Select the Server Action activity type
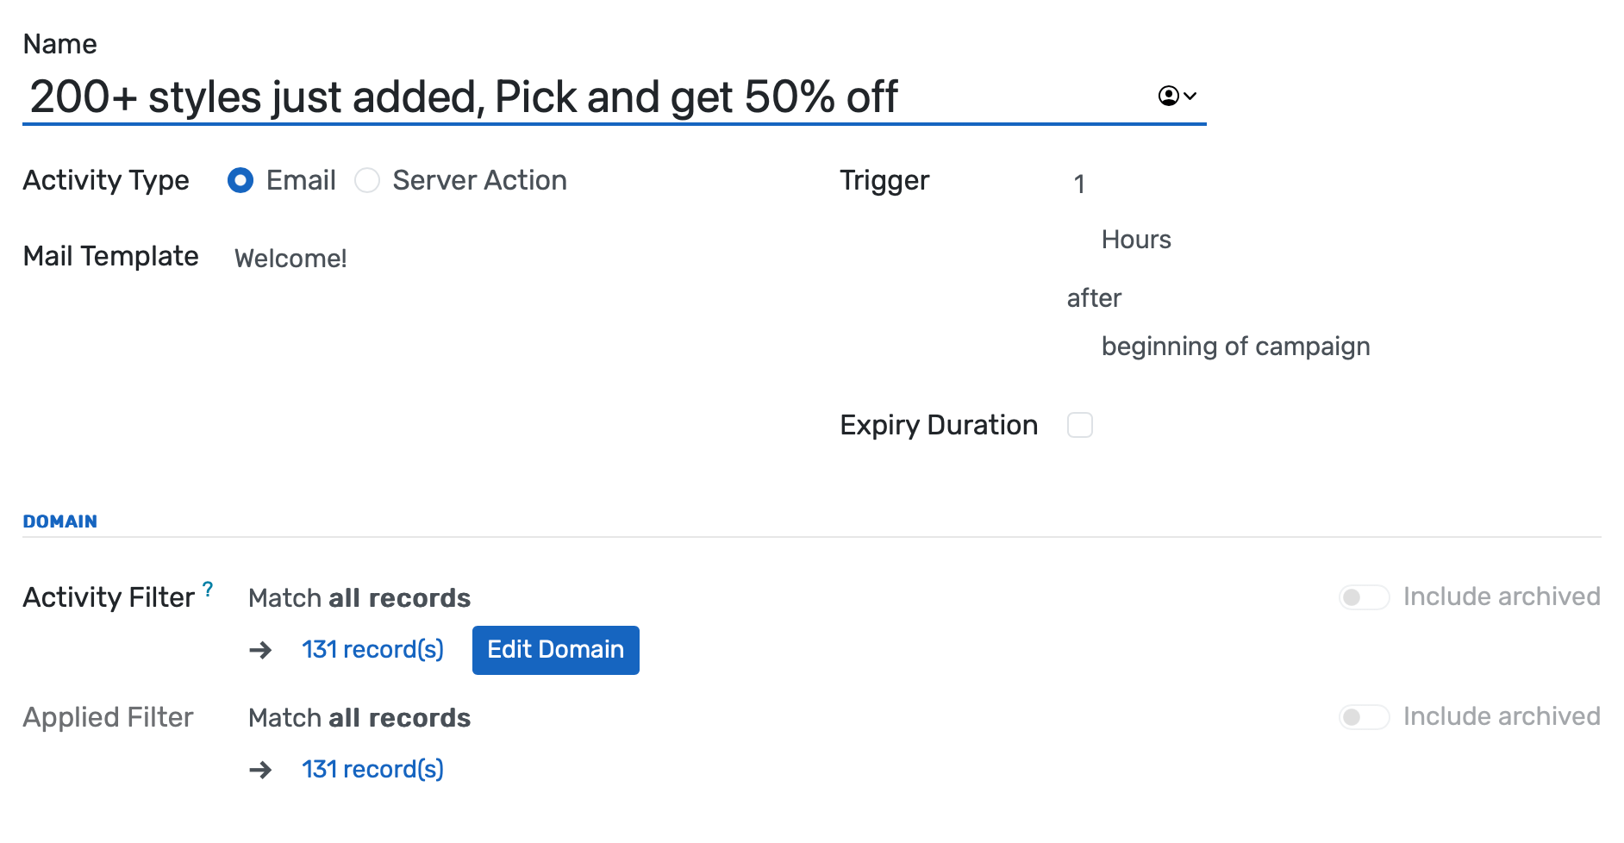The height and width of the screenshot is (843, 1624). pos(368,181)
